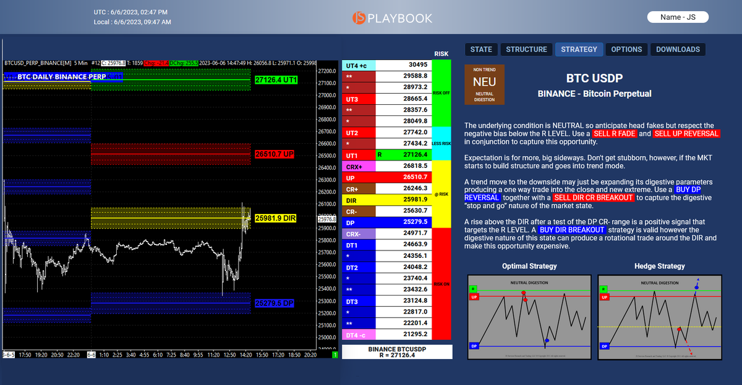Screen dimensions: 742x385
Task: Click the SELL DIR CR BREAKOUT label
Action: tap(593, 197)
